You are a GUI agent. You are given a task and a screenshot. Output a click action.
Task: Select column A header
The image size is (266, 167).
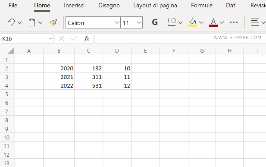(29, 51)
